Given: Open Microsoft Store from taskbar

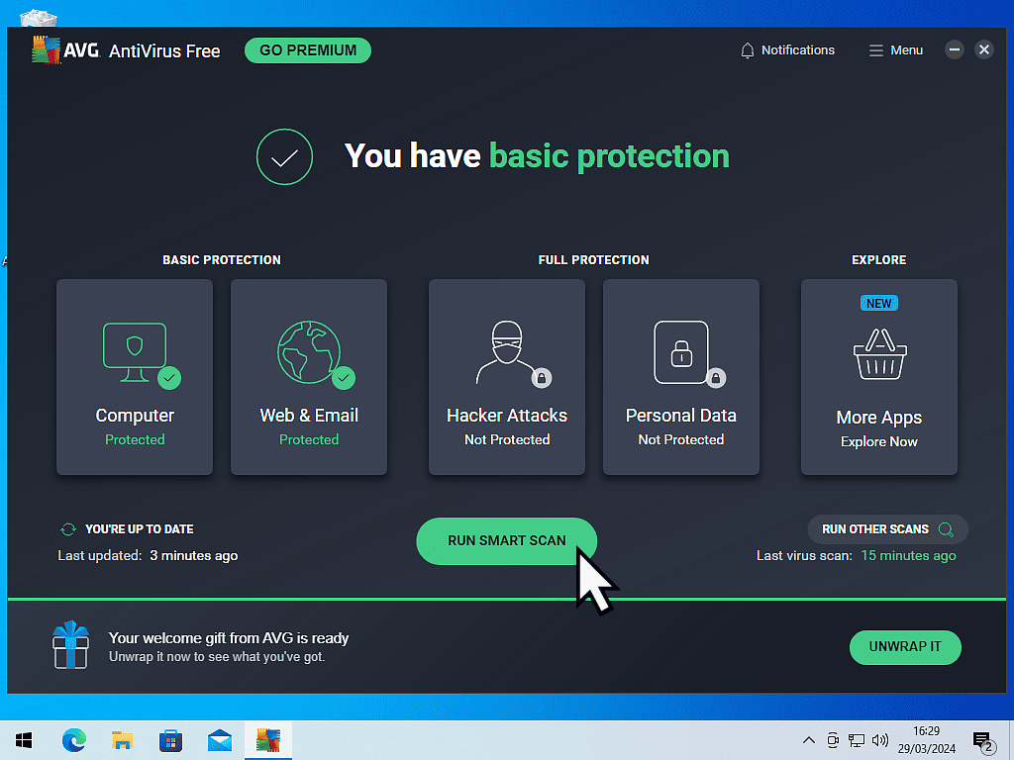Looking at the screenshot, I should tap(170, 740).
